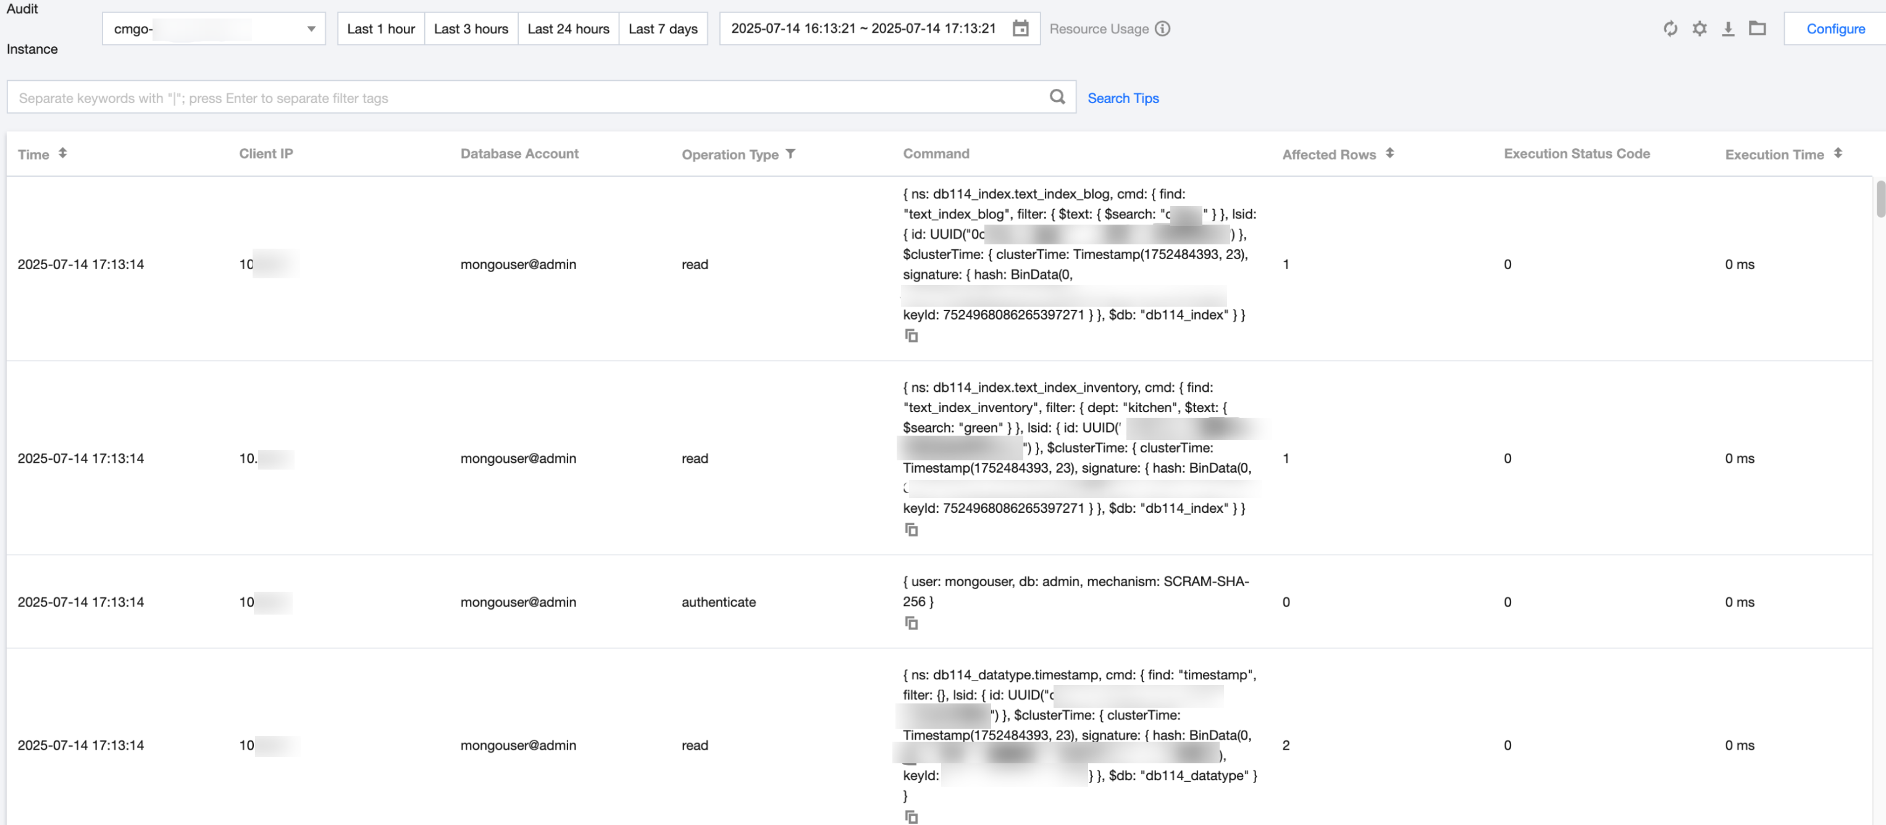This screenshot has width=1886, height=825.
Task: Click the Configure button
Action: [1835, 28]
